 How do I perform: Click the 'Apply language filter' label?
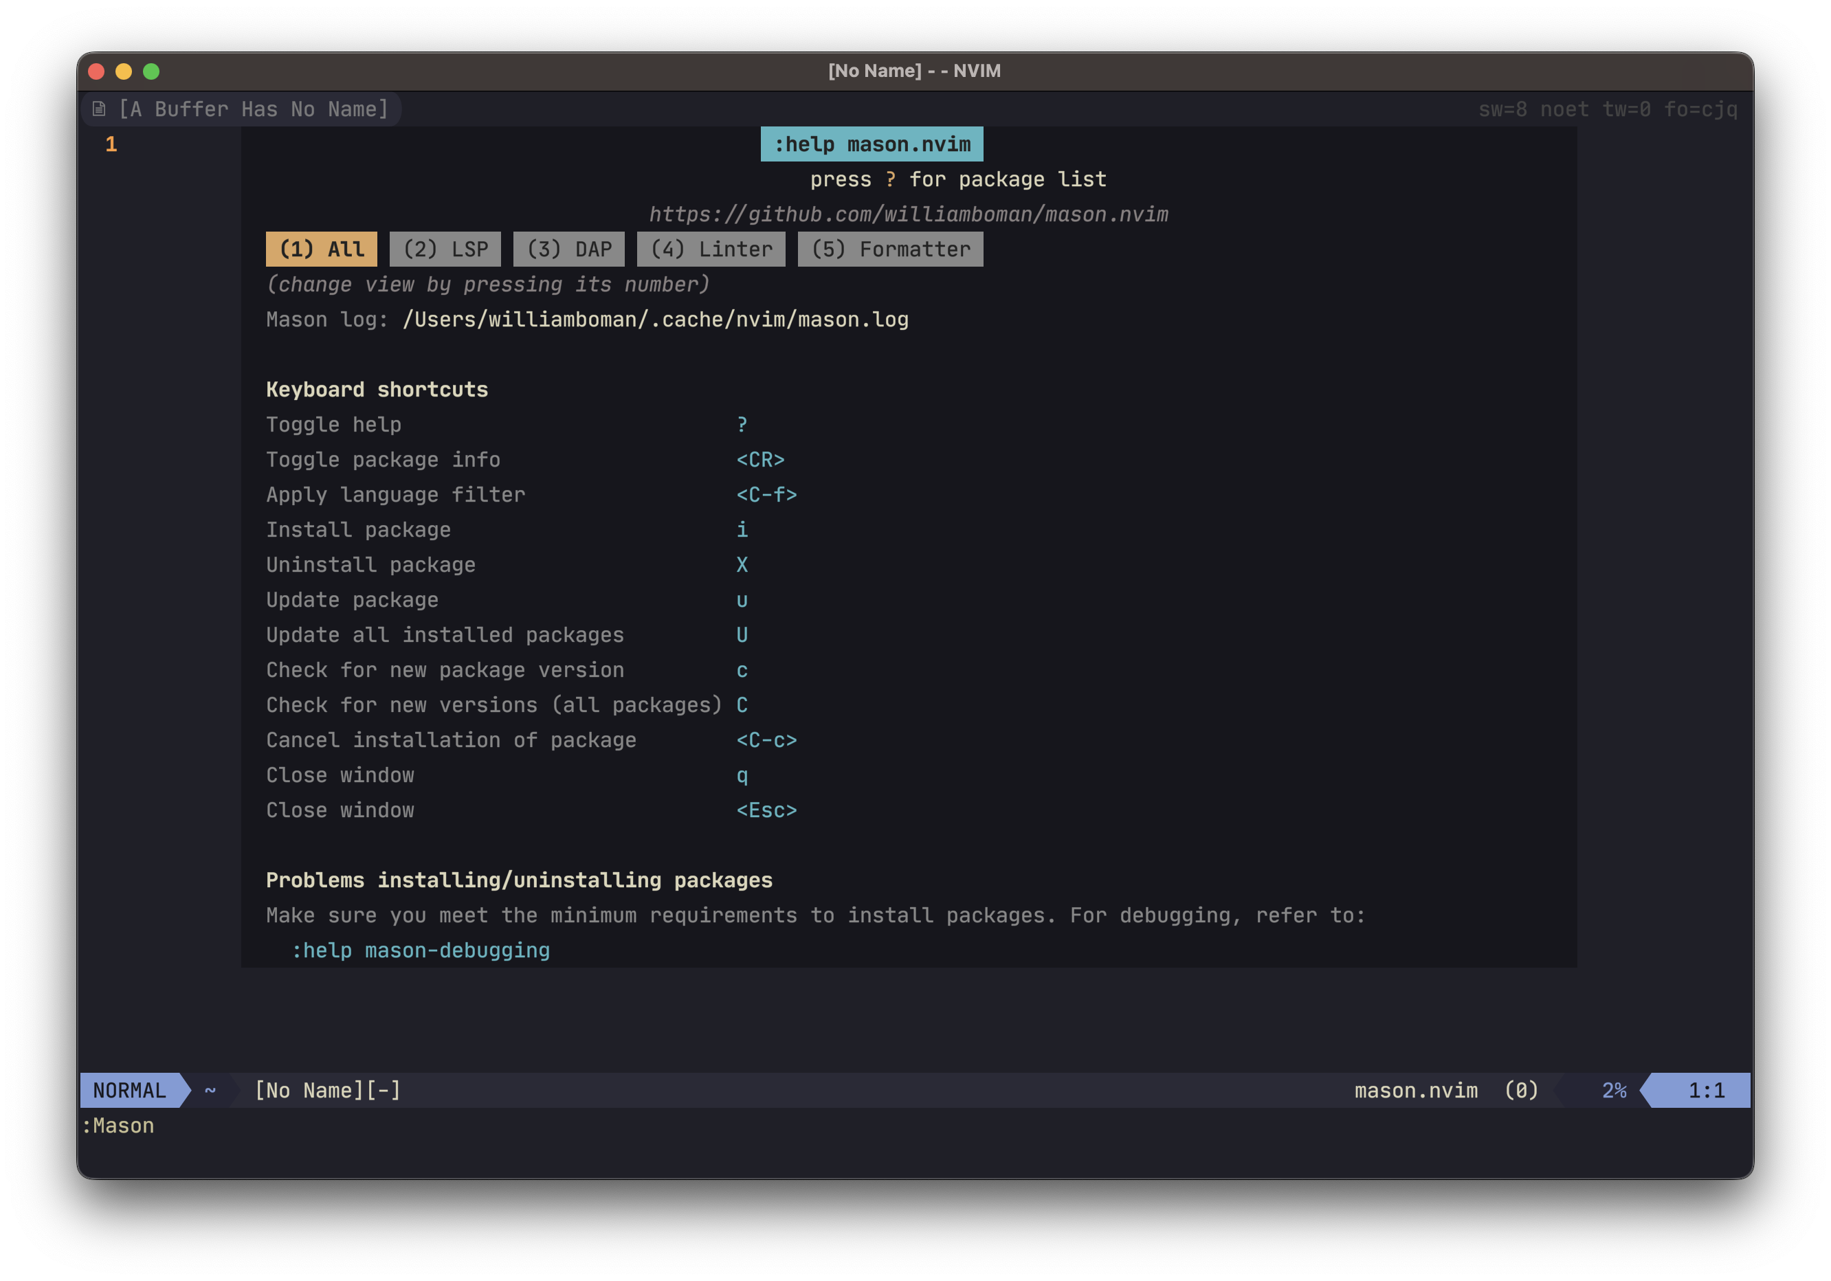tap(397, 495)
